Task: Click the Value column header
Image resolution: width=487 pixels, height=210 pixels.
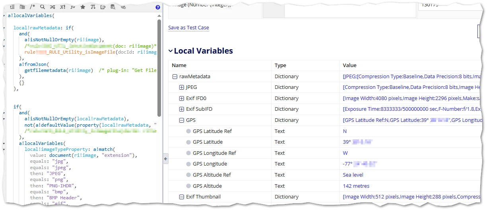Action: [349, 66]
